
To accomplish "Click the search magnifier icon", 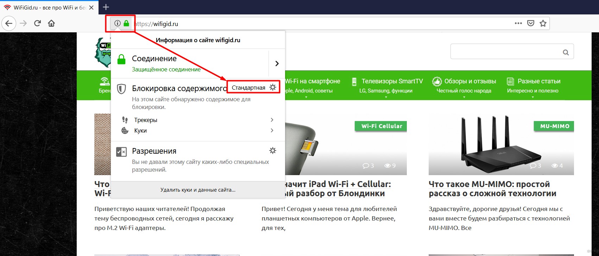I will click(566, 52).
